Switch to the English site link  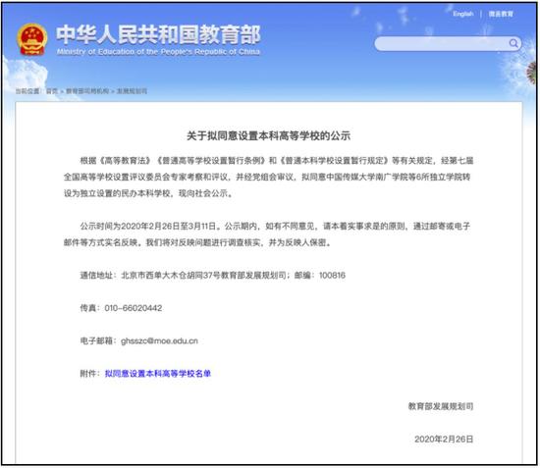462,14
